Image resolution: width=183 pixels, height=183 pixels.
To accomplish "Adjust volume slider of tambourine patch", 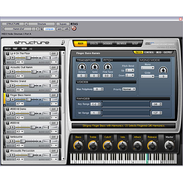I will [22, 141].
